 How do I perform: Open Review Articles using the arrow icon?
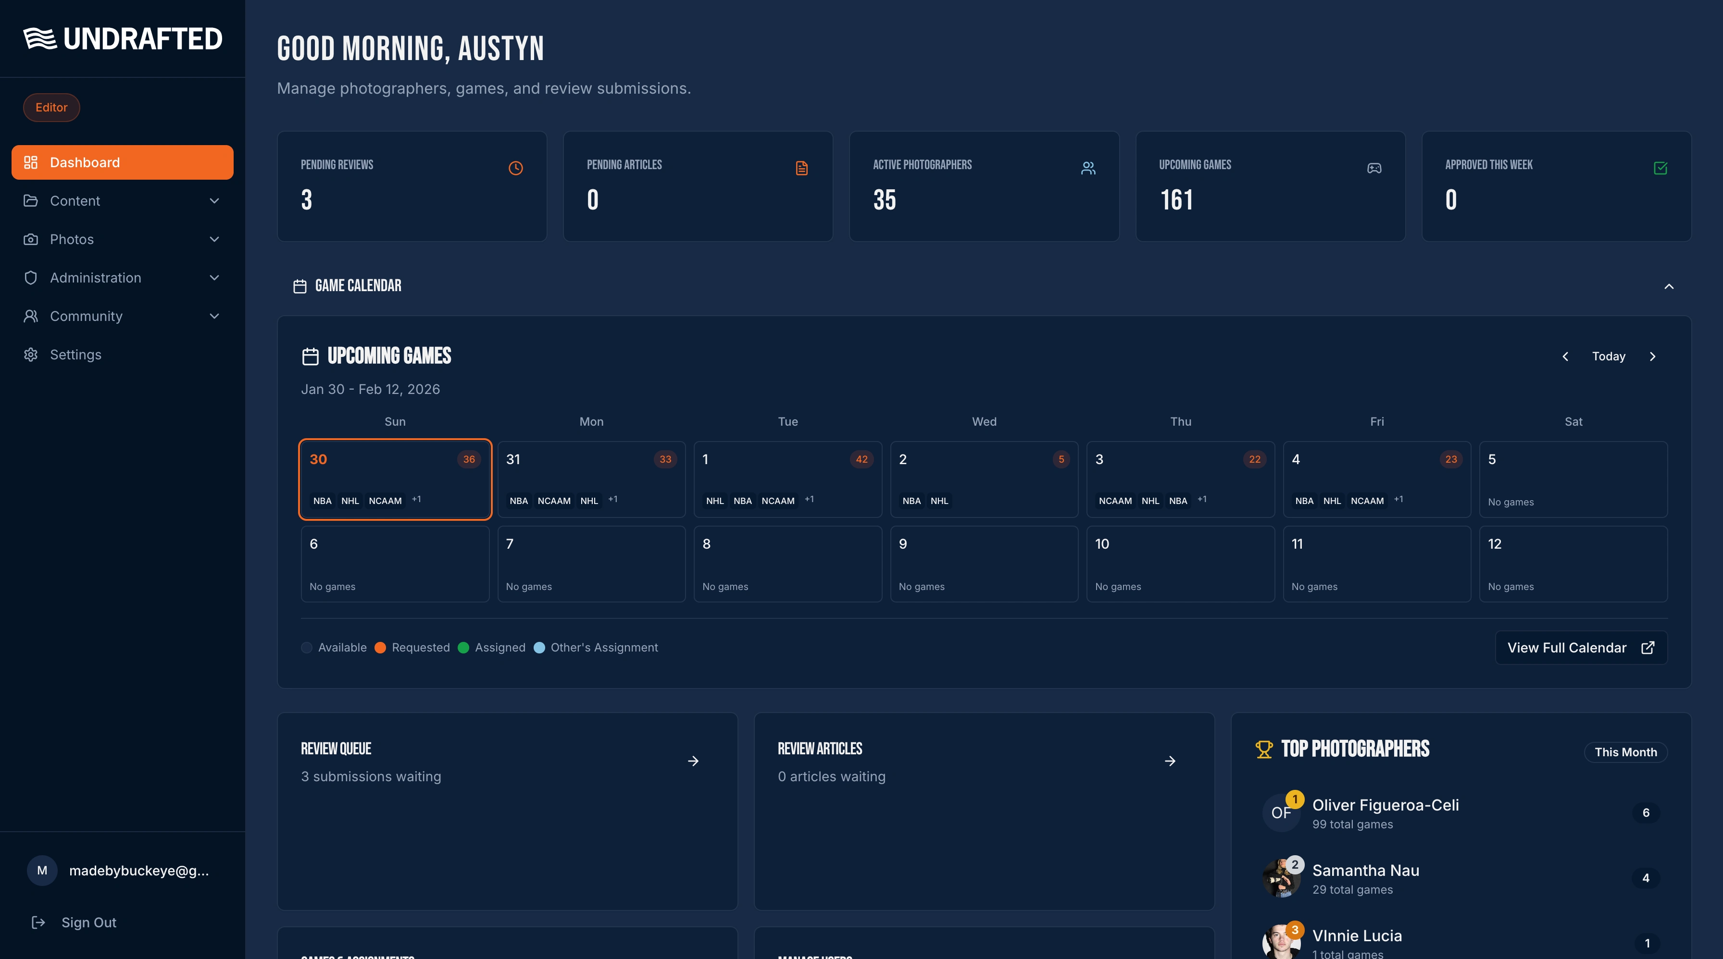point(1170,761)
